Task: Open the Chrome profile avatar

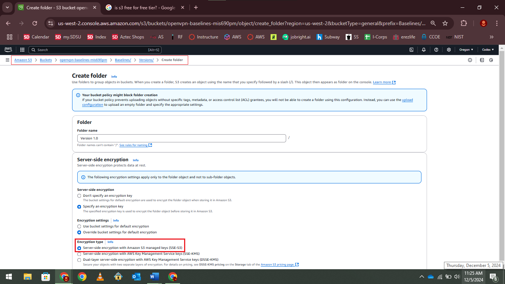Action: point(483,23)
